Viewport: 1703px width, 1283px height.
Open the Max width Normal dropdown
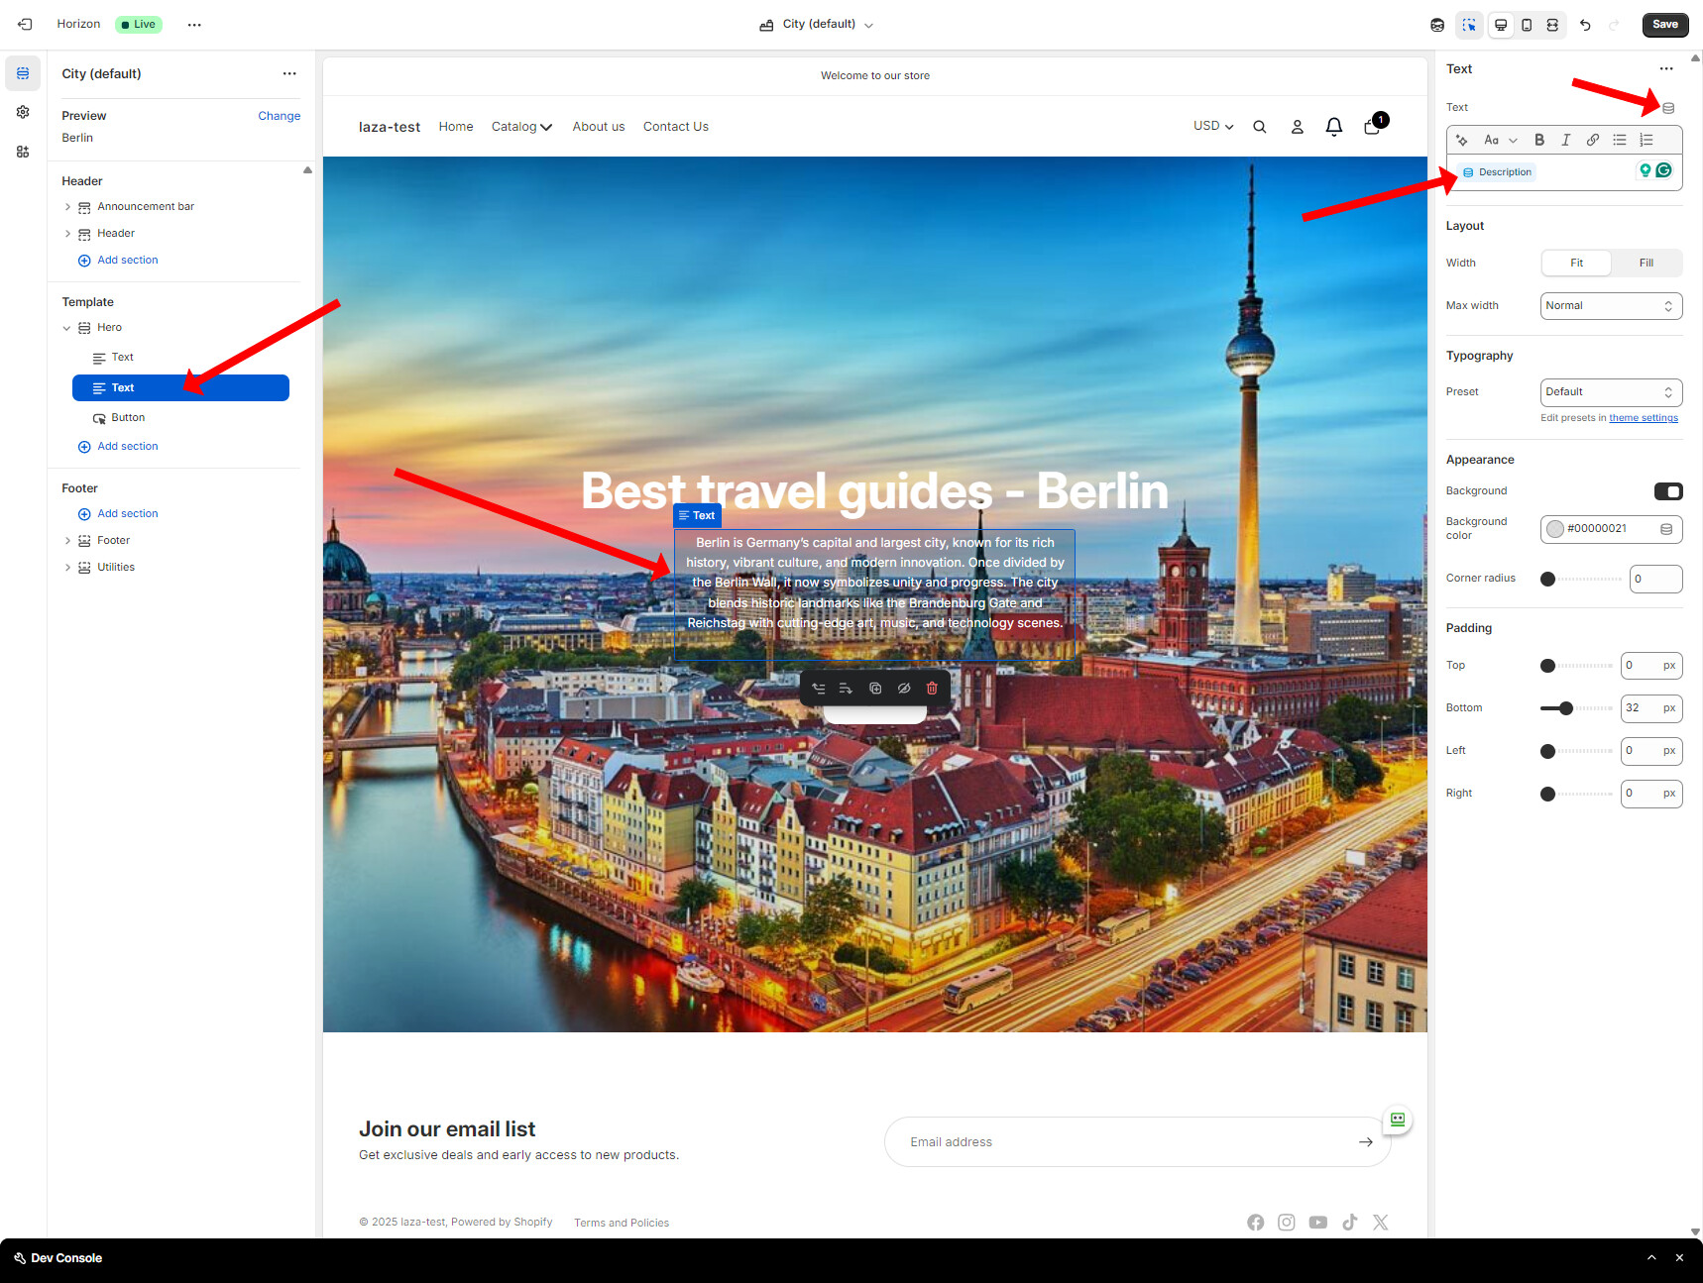click(1611, 306)
